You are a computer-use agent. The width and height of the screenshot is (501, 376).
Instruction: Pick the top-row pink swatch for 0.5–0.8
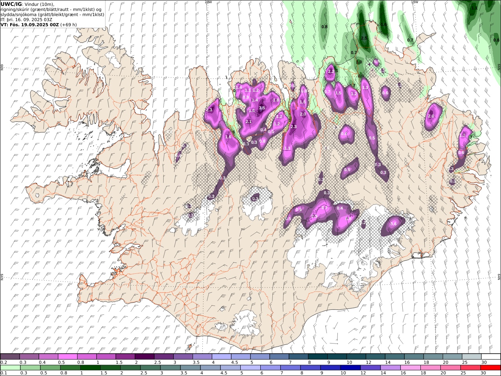pos(67,357)
